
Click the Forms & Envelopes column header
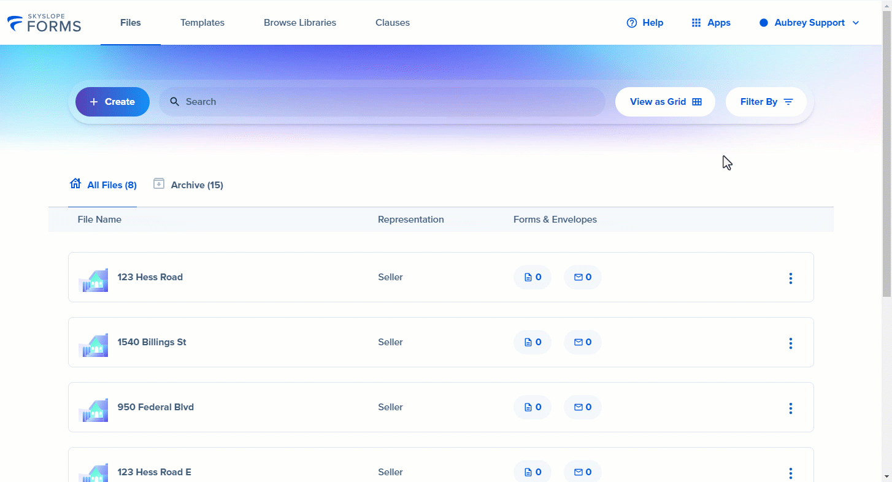coord(555,220)
